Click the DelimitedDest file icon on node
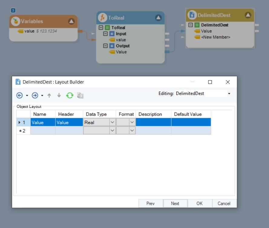The image size is (269, 228). coord(192,15)
